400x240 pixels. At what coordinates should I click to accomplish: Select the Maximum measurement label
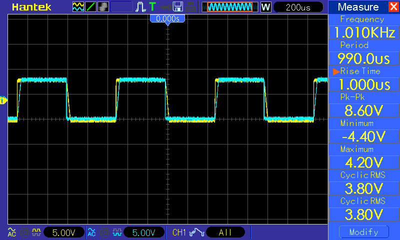[357, 149]
